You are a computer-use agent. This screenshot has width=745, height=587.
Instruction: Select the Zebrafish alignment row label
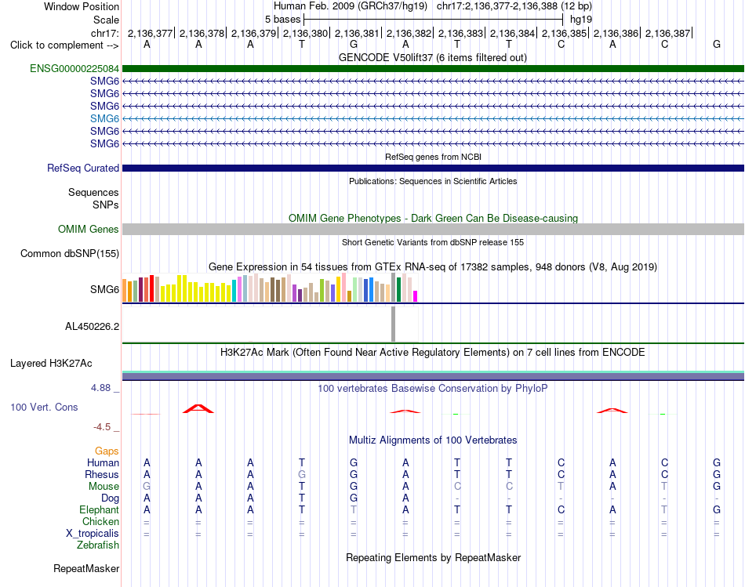point(98,545)
